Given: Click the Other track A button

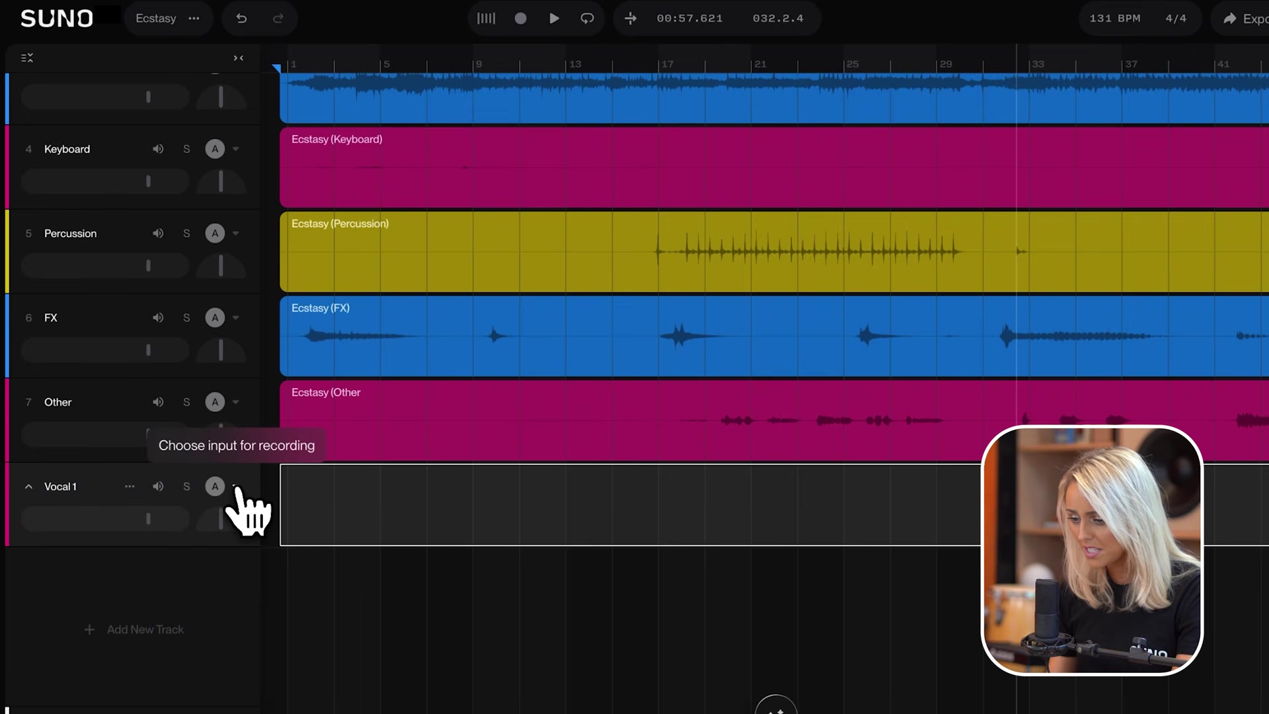Looking at the screenshot, I should coord(215,402).
